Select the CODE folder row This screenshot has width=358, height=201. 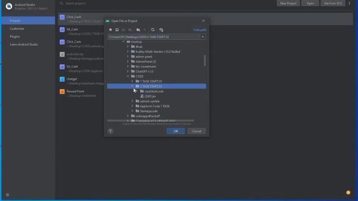[x=157, y=76]
